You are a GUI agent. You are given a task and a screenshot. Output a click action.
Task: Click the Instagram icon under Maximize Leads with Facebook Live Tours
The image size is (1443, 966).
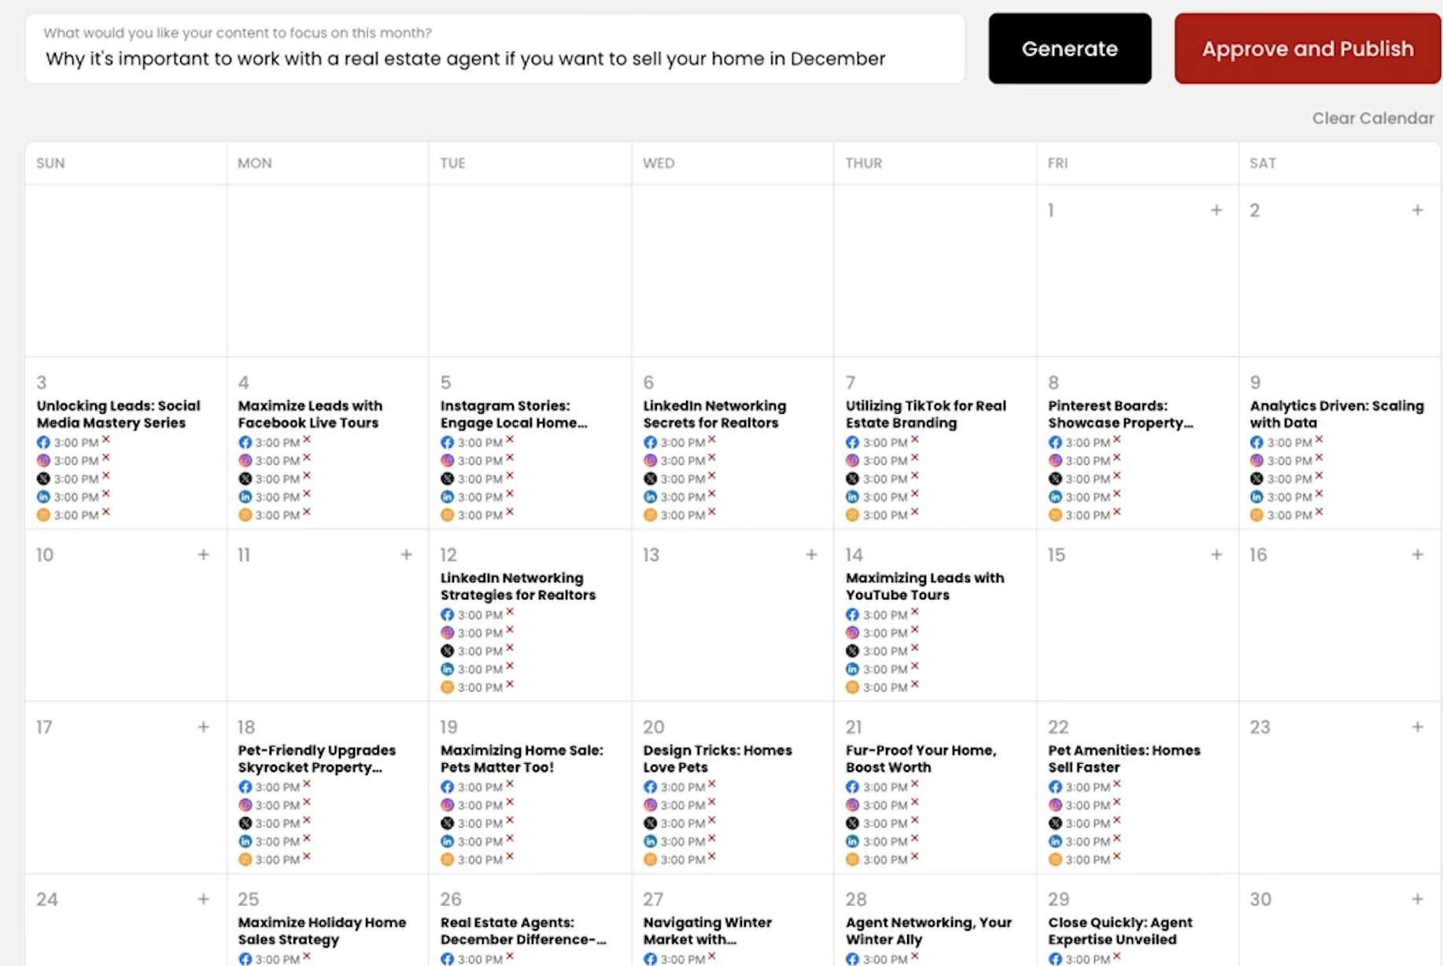point(245,461)
